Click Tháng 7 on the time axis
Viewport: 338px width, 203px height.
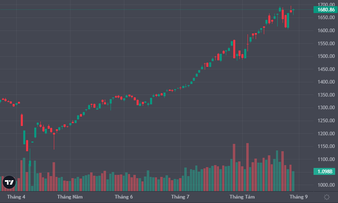click(x=180, y=197)
